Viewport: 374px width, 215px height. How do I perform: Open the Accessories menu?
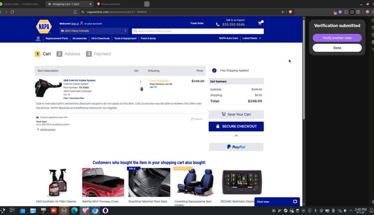point(80,38)
